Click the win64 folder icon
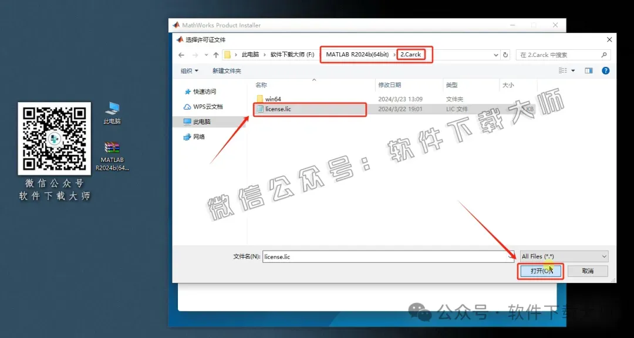Image resolution: width=634 pixels, height=338 pixels. pyautogui.click(x=260, y=99)
